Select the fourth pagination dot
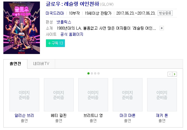The image size is (187, 130). tap(98, 73)
